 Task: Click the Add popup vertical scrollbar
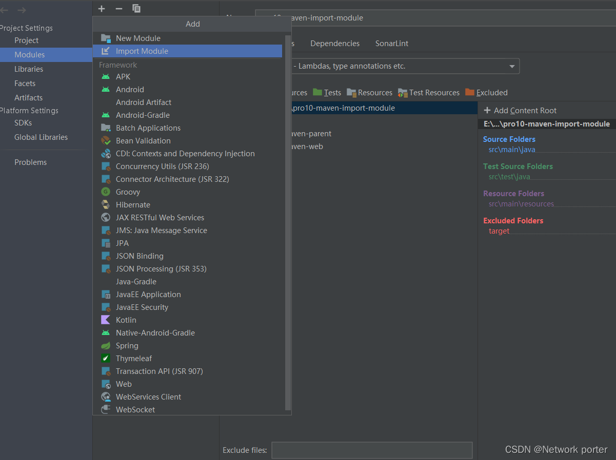[288, 223]
